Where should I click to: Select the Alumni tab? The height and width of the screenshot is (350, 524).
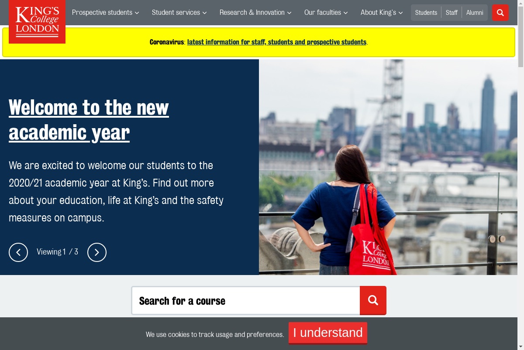[475, 13]
